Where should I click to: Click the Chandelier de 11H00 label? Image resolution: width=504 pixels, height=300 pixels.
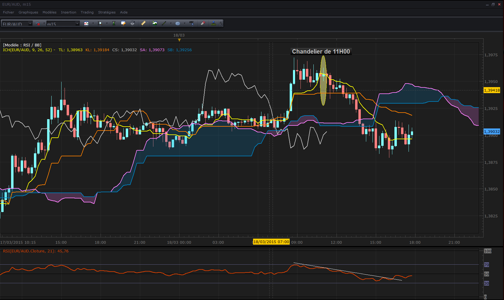pos(321,51)
